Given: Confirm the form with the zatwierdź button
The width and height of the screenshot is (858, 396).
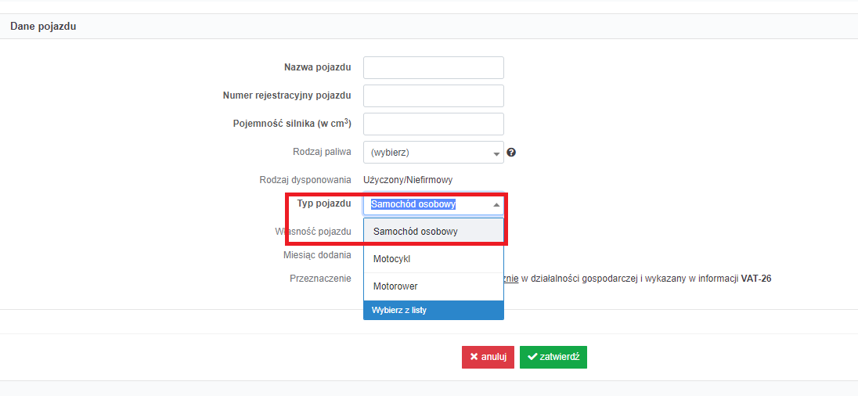Looking at the screenshot, I should (x=553, y=357).
